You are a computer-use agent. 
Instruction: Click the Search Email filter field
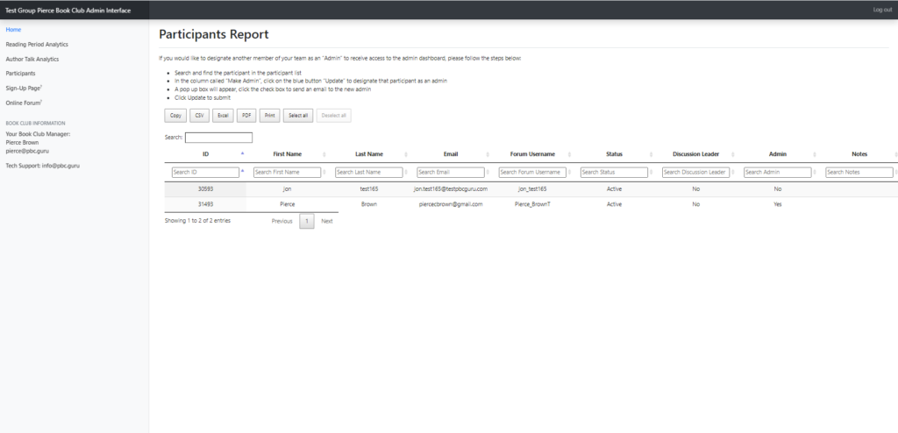tap(450, 173)
